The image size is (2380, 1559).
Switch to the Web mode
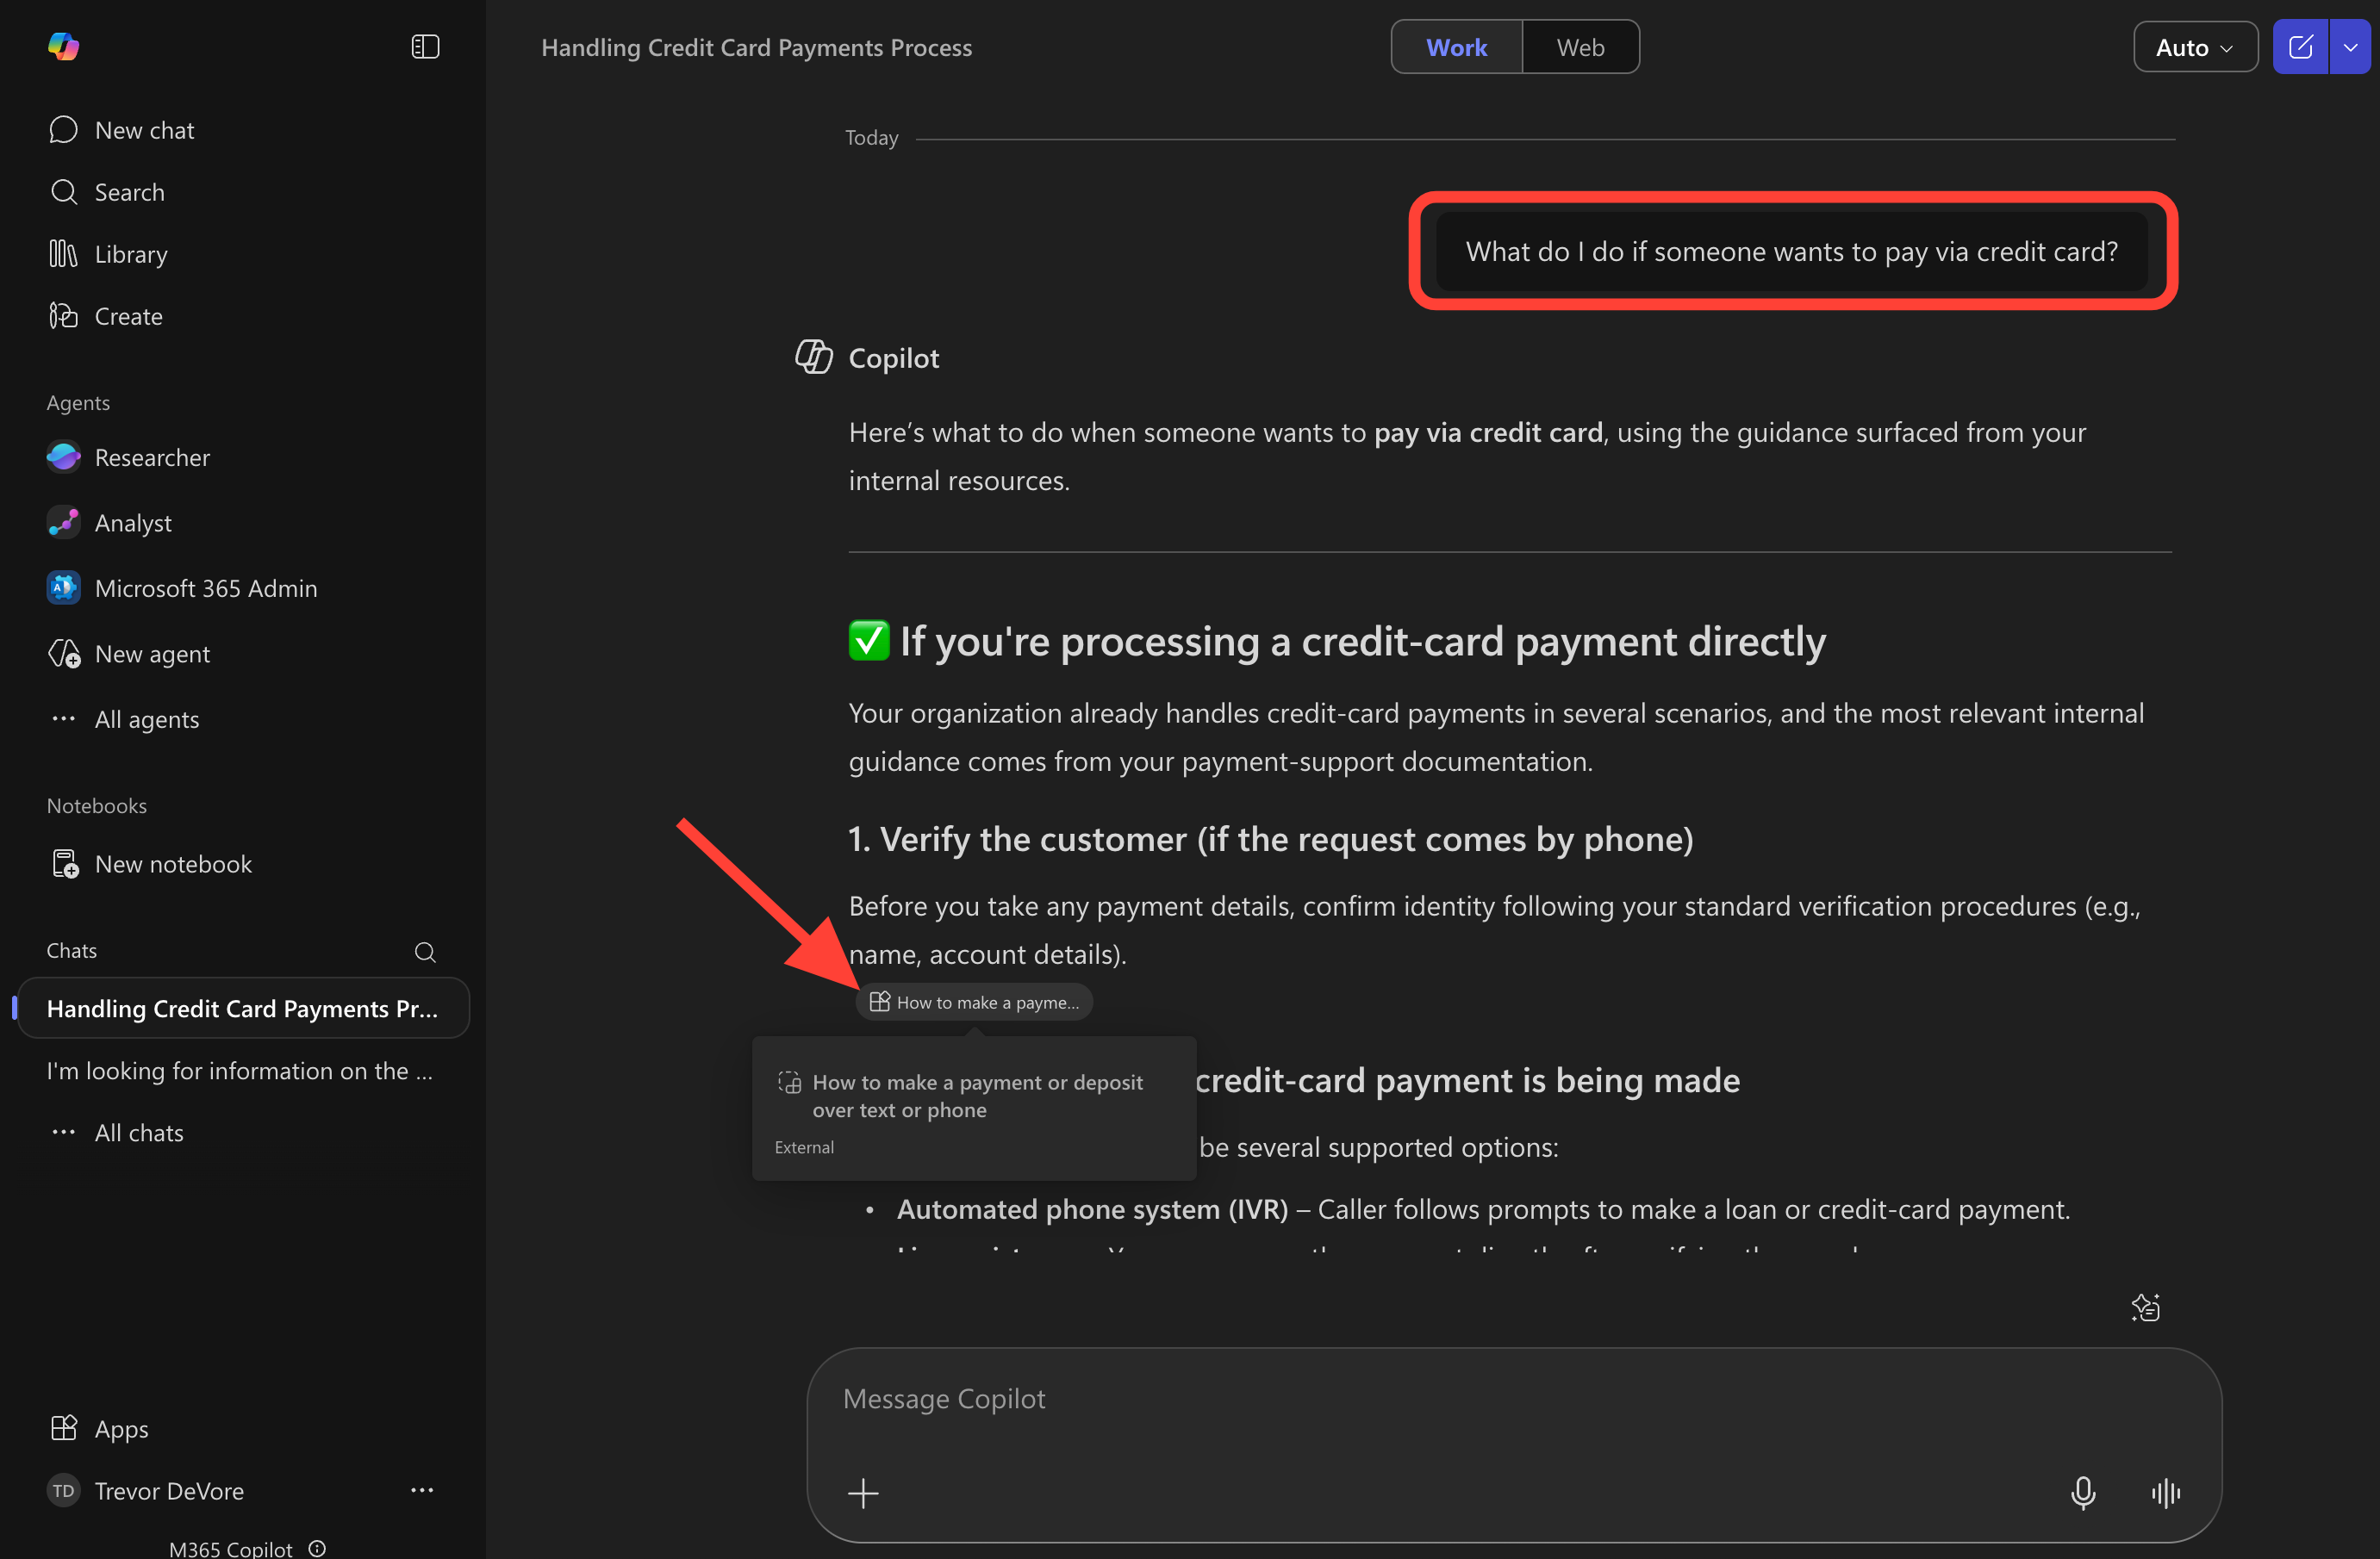1580,47
